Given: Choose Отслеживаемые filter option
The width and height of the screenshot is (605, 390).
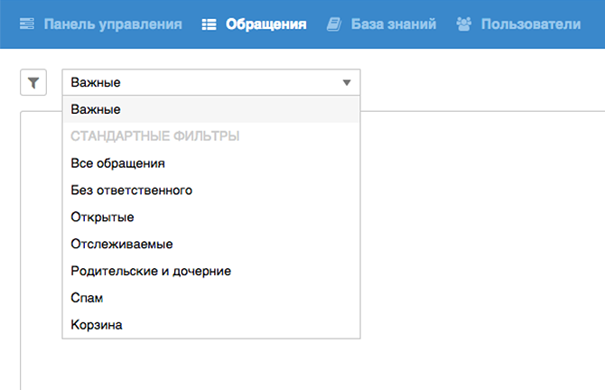Looking at the screenshot, I should (x=211, y=244).
